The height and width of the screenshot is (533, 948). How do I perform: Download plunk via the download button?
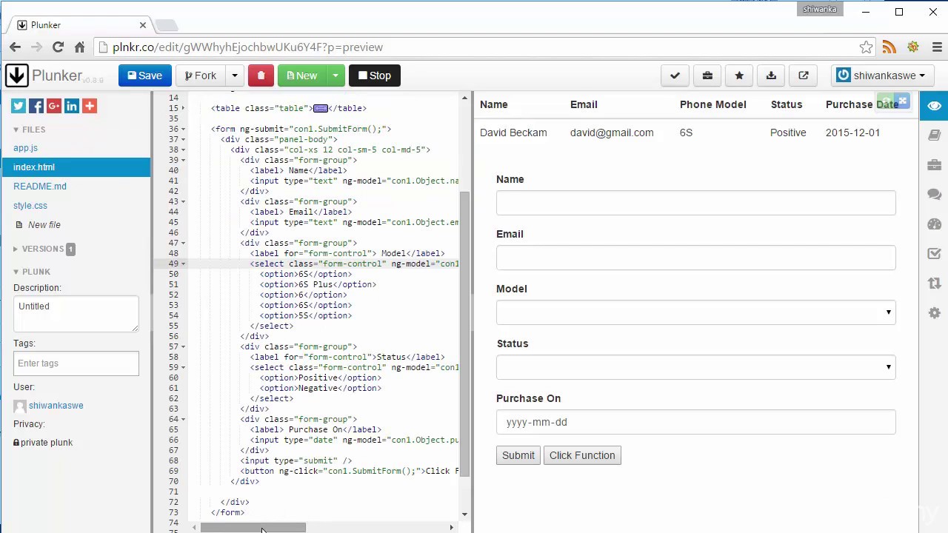pyautogui.click(x=771, y=76)
